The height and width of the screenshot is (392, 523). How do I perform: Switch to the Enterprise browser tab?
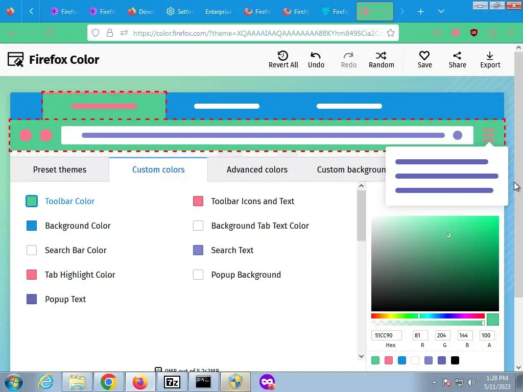tap(219, 11)
